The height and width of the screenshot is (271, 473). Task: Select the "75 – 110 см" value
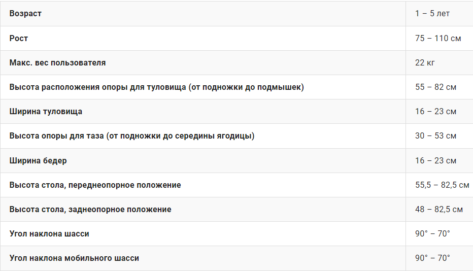coord(438,38)
